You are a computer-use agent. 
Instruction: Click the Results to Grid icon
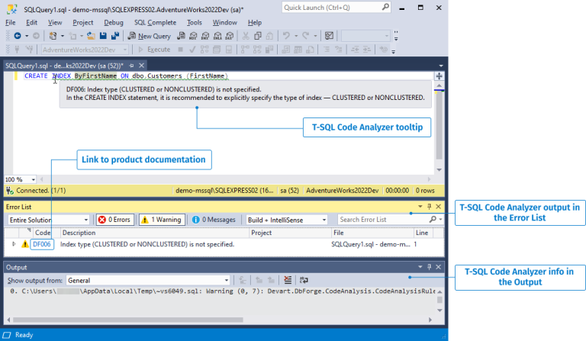click(x=298, y=50)
